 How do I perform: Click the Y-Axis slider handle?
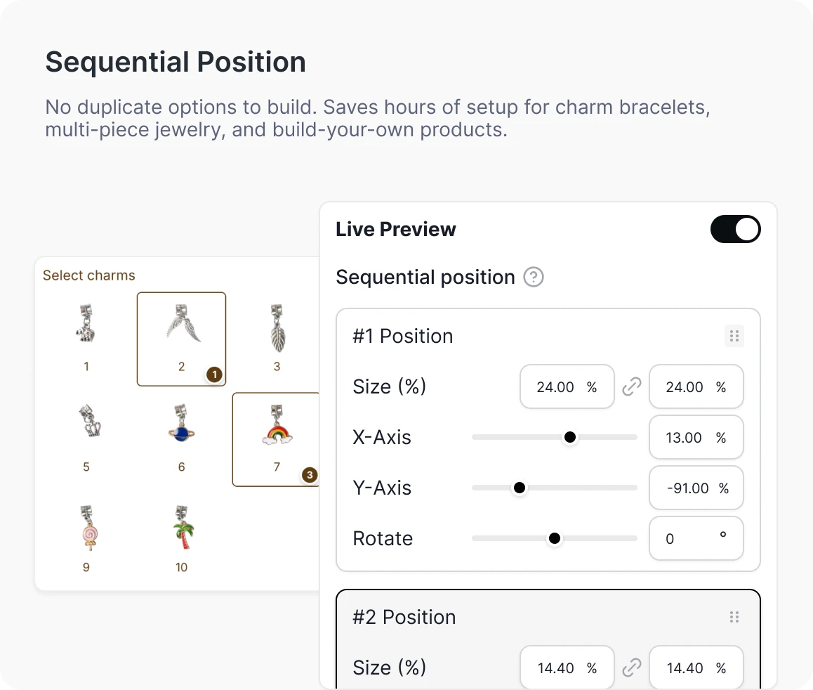(520, 488)
